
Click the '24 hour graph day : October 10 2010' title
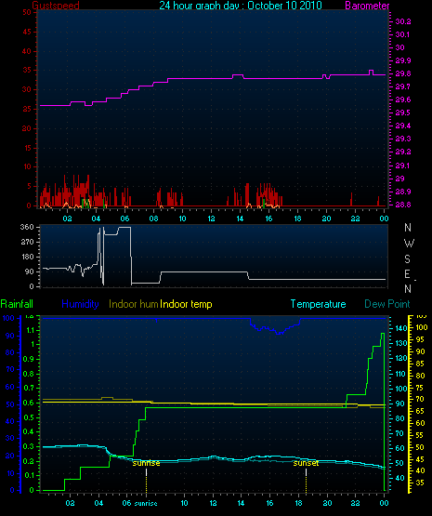point(241,6)
